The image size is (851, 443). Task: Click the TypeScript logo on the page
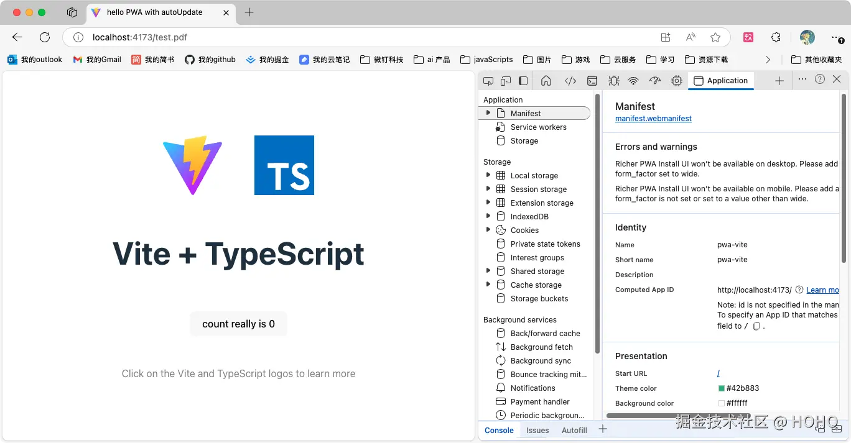coord(284,165)
